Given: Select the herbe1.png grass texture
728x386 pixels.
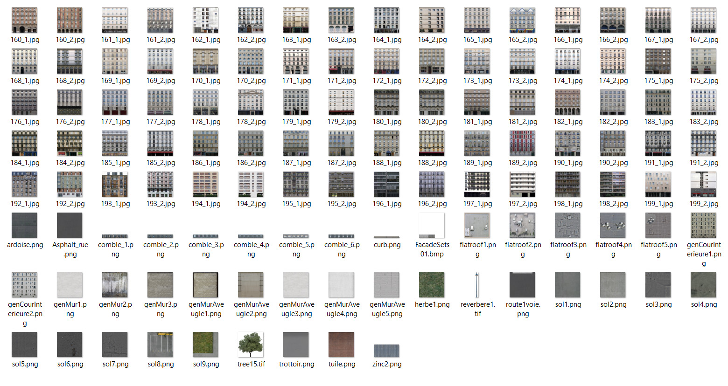Looking at the screenshot, I should click(432, 285).
